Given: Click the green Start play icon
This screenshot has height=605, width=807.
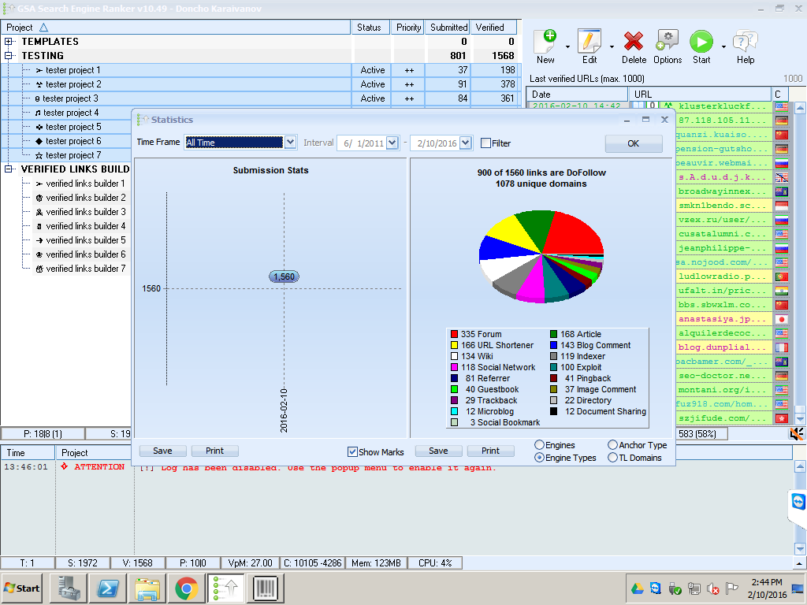Looking at the screenshot, I should (x=701, y=42).
